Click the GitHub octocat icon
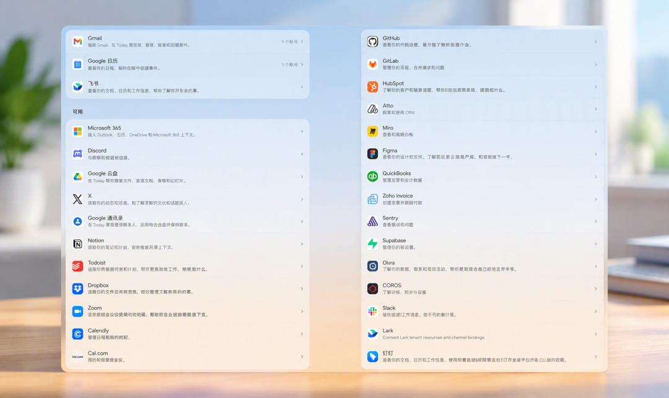This screenshot has width=669, height=398. tap(372, 42)
